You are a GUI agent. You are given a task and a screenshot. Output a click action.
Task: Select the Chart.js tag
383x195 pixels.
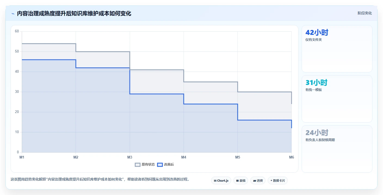pyautogui.click(x=221, y=181)
